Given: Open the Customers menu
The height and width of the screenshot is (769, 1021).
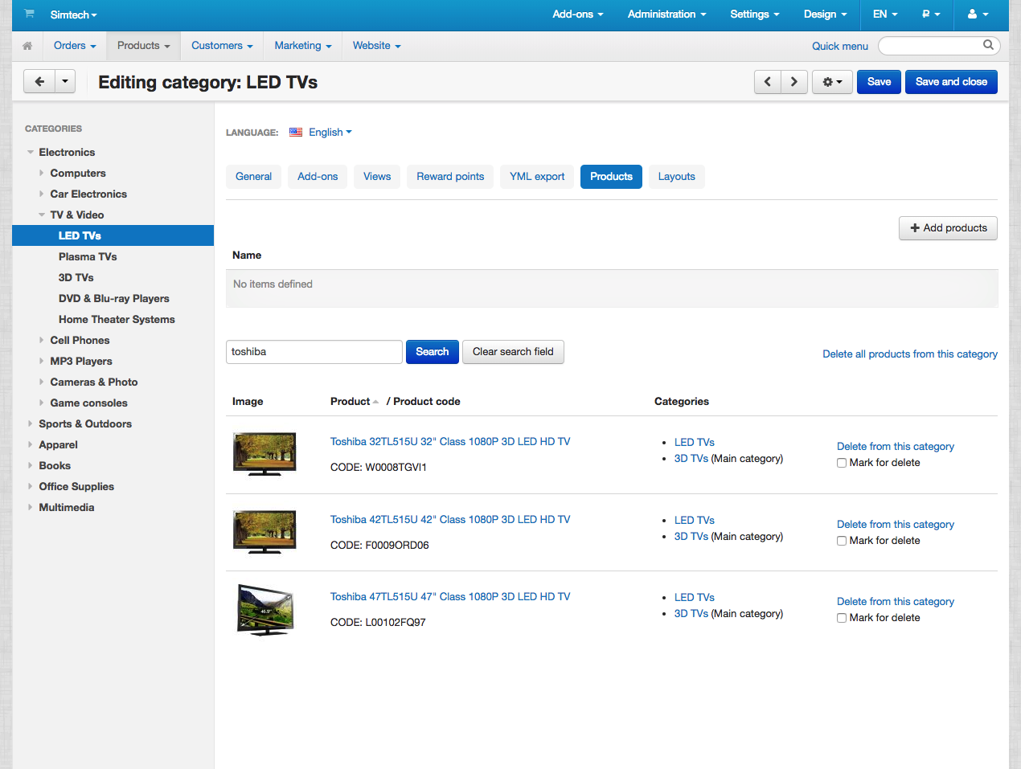Looking at the screenshot, I should click(x=222, y=46).
